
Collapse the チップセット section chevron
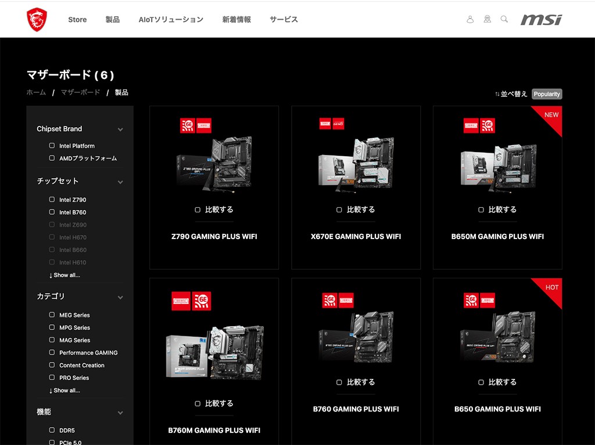click(120, 182)
